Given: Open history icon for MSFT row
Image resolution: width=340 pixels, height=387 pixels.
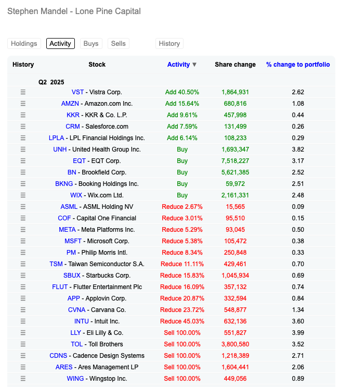Looking at the screenshot, I should pyautogui.click(x=23, y=241).
